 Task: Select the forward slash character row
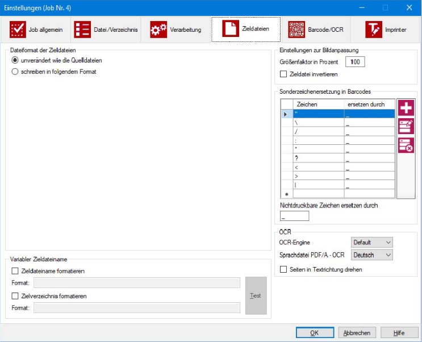[x=338, y=132]
